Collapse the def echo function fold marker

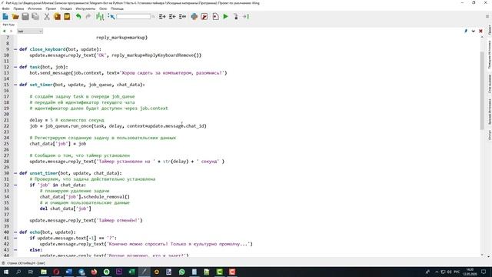15,232
